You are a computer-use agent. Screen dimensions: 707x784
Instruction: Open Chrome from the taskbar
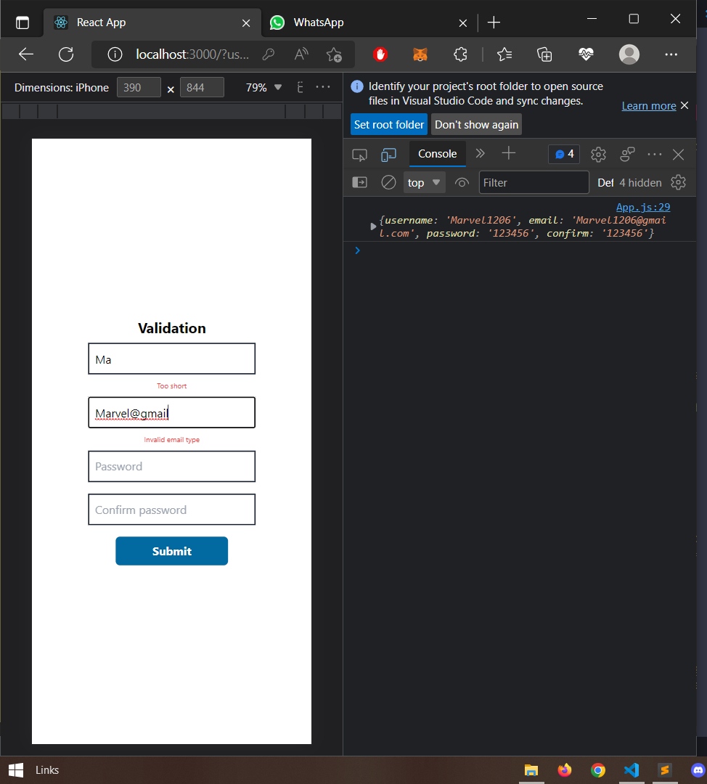click(598, 770)
